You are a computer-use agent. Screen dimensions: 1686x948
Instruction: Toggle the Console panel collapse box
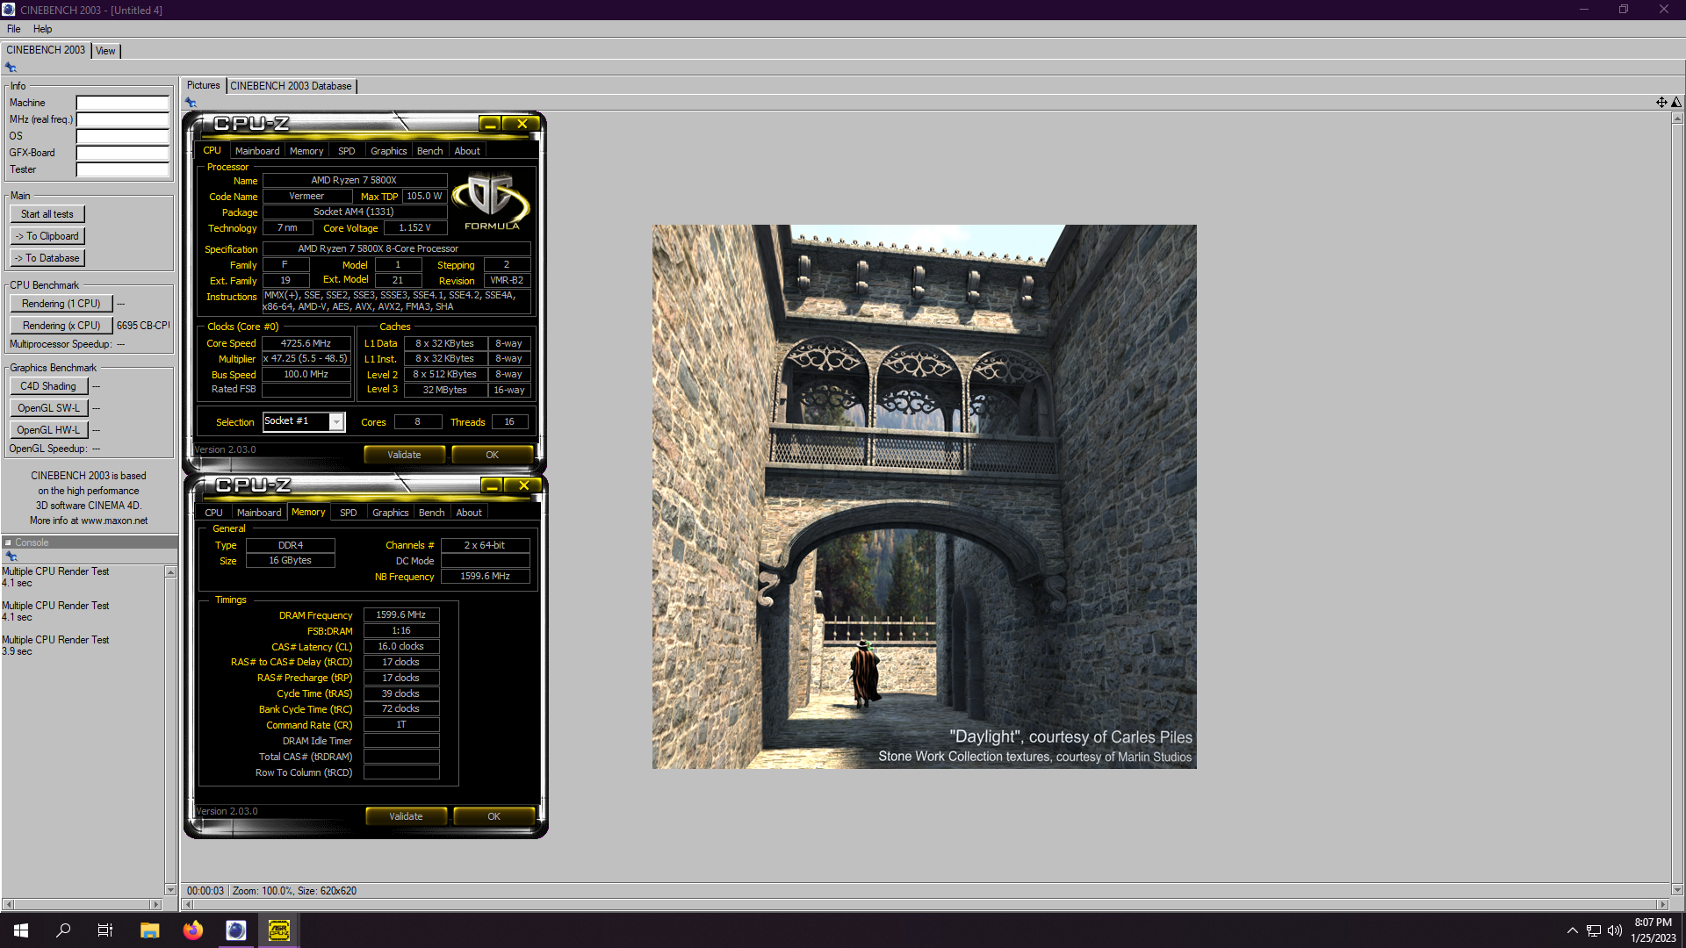tap(8, 542)
